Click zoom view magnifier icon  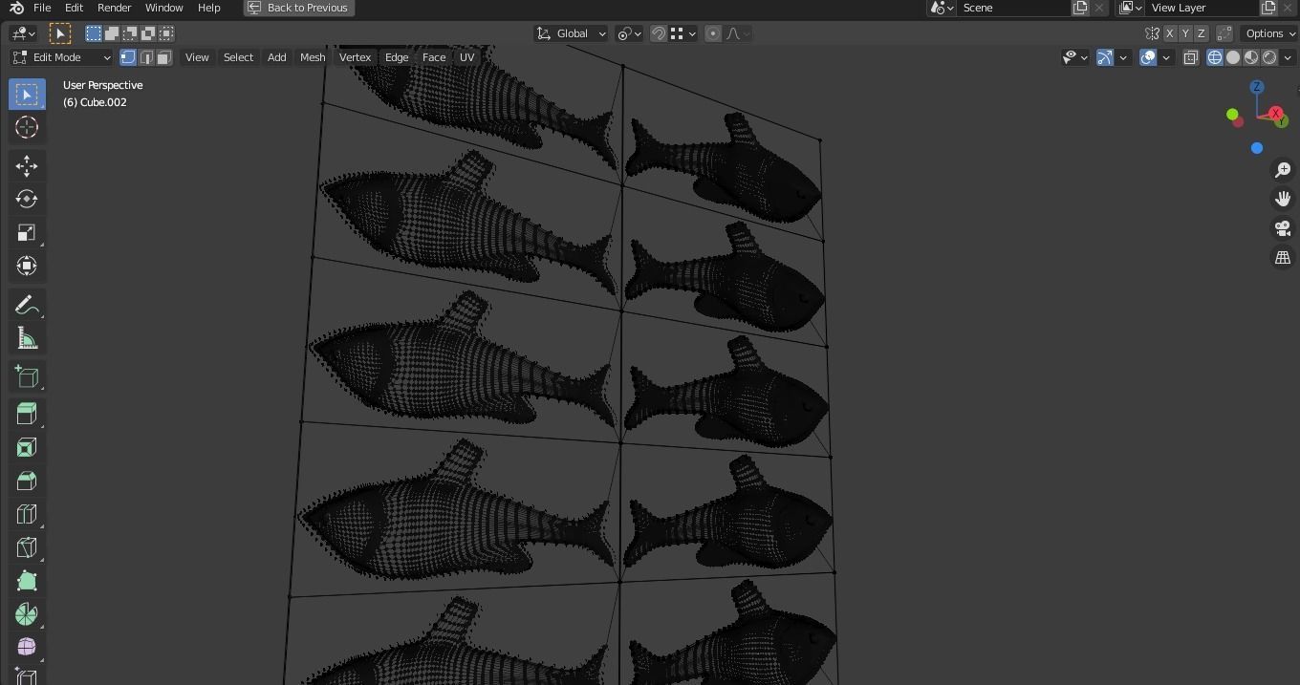pos(1283,170)
